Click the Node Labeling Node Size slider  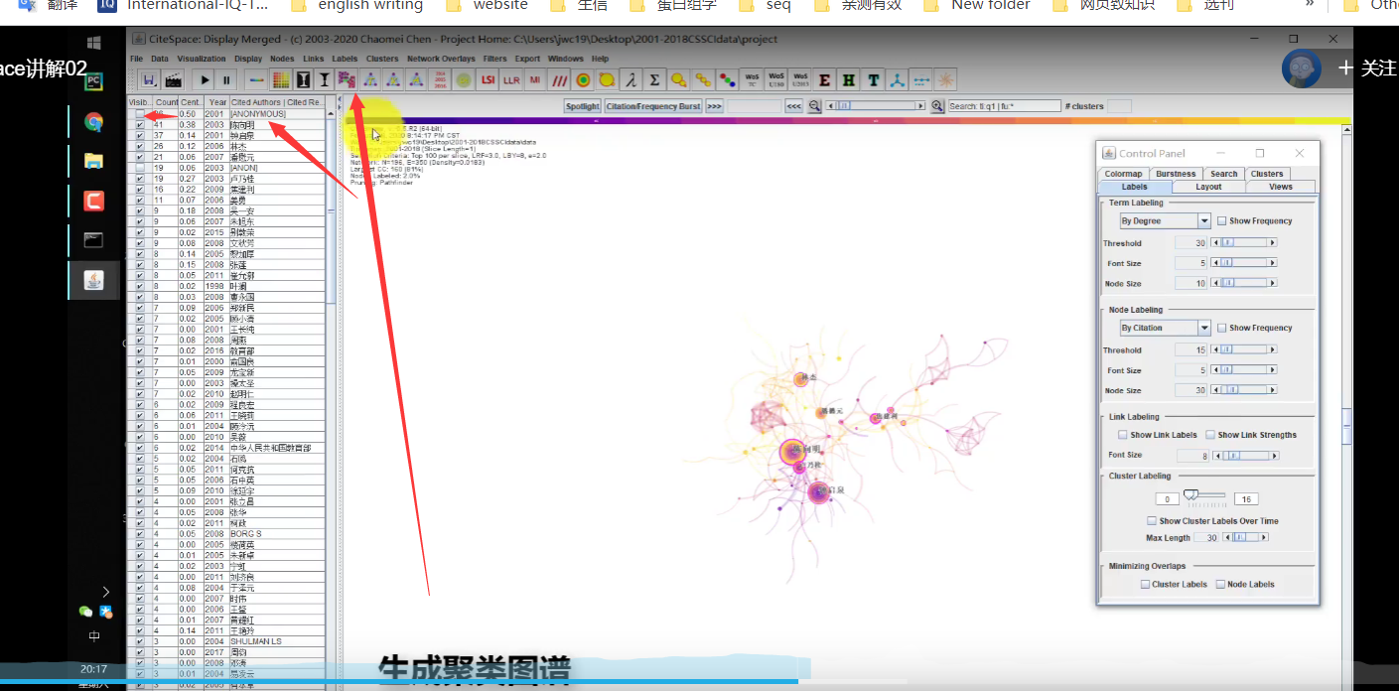pos(1244,391)
